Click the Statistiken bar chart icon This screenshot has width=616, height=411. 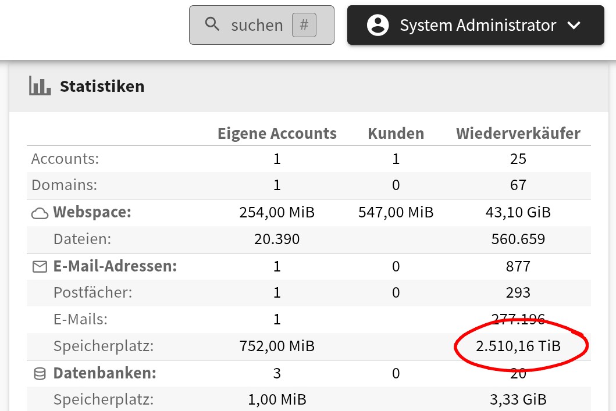pyautogui.click(x=40, y=87)
